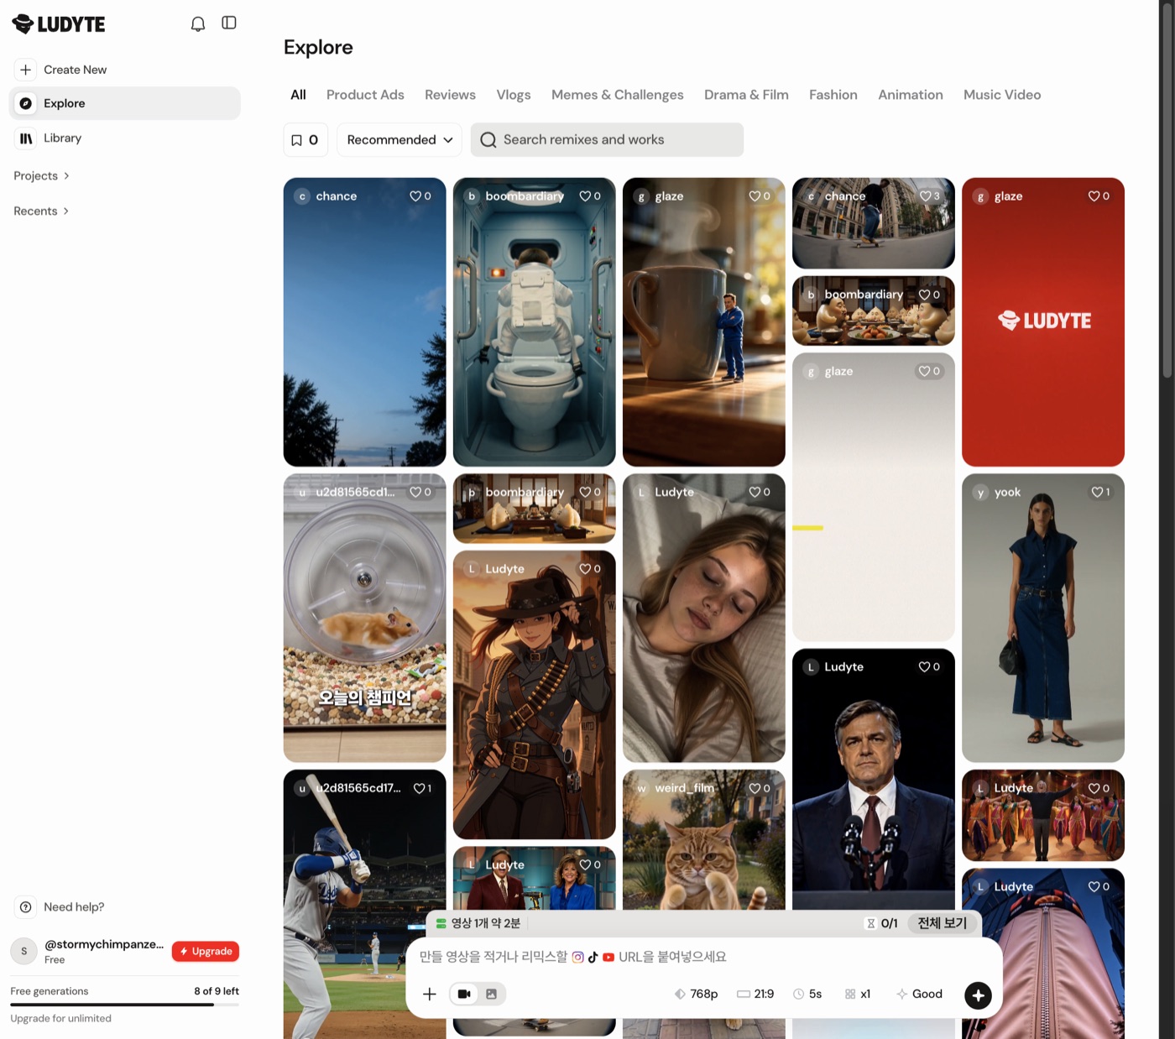Click the prompt bar plus attachment icon
This screenshot has width=1175, height=1039.
pyautogui.click(x=430, y=994)
